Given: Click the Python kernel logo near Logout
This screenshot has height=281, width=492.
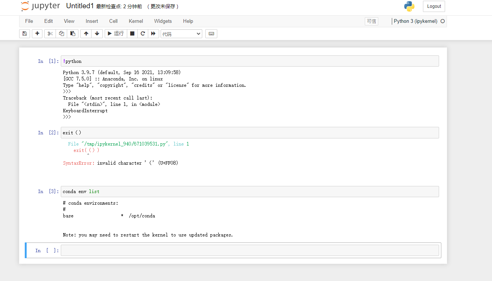Looking at the screenshot, I should pyautogui.click(x=409, y=6).
